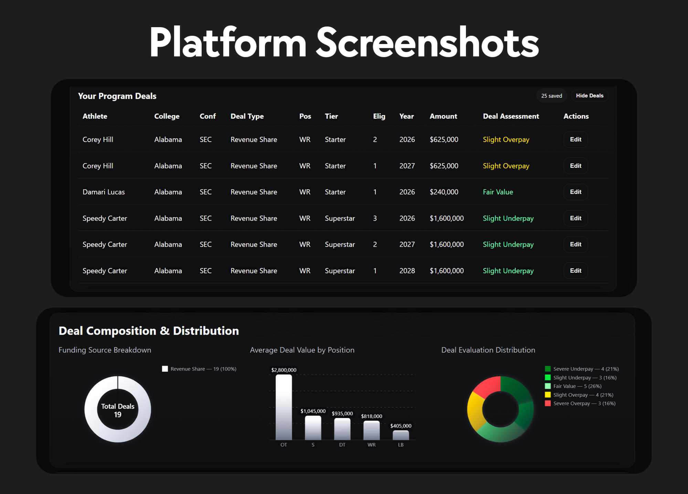Click the WR bar in position chart
Image resolution: width=688 pixels, height=494 pixels.
click(x=371, y=430)
